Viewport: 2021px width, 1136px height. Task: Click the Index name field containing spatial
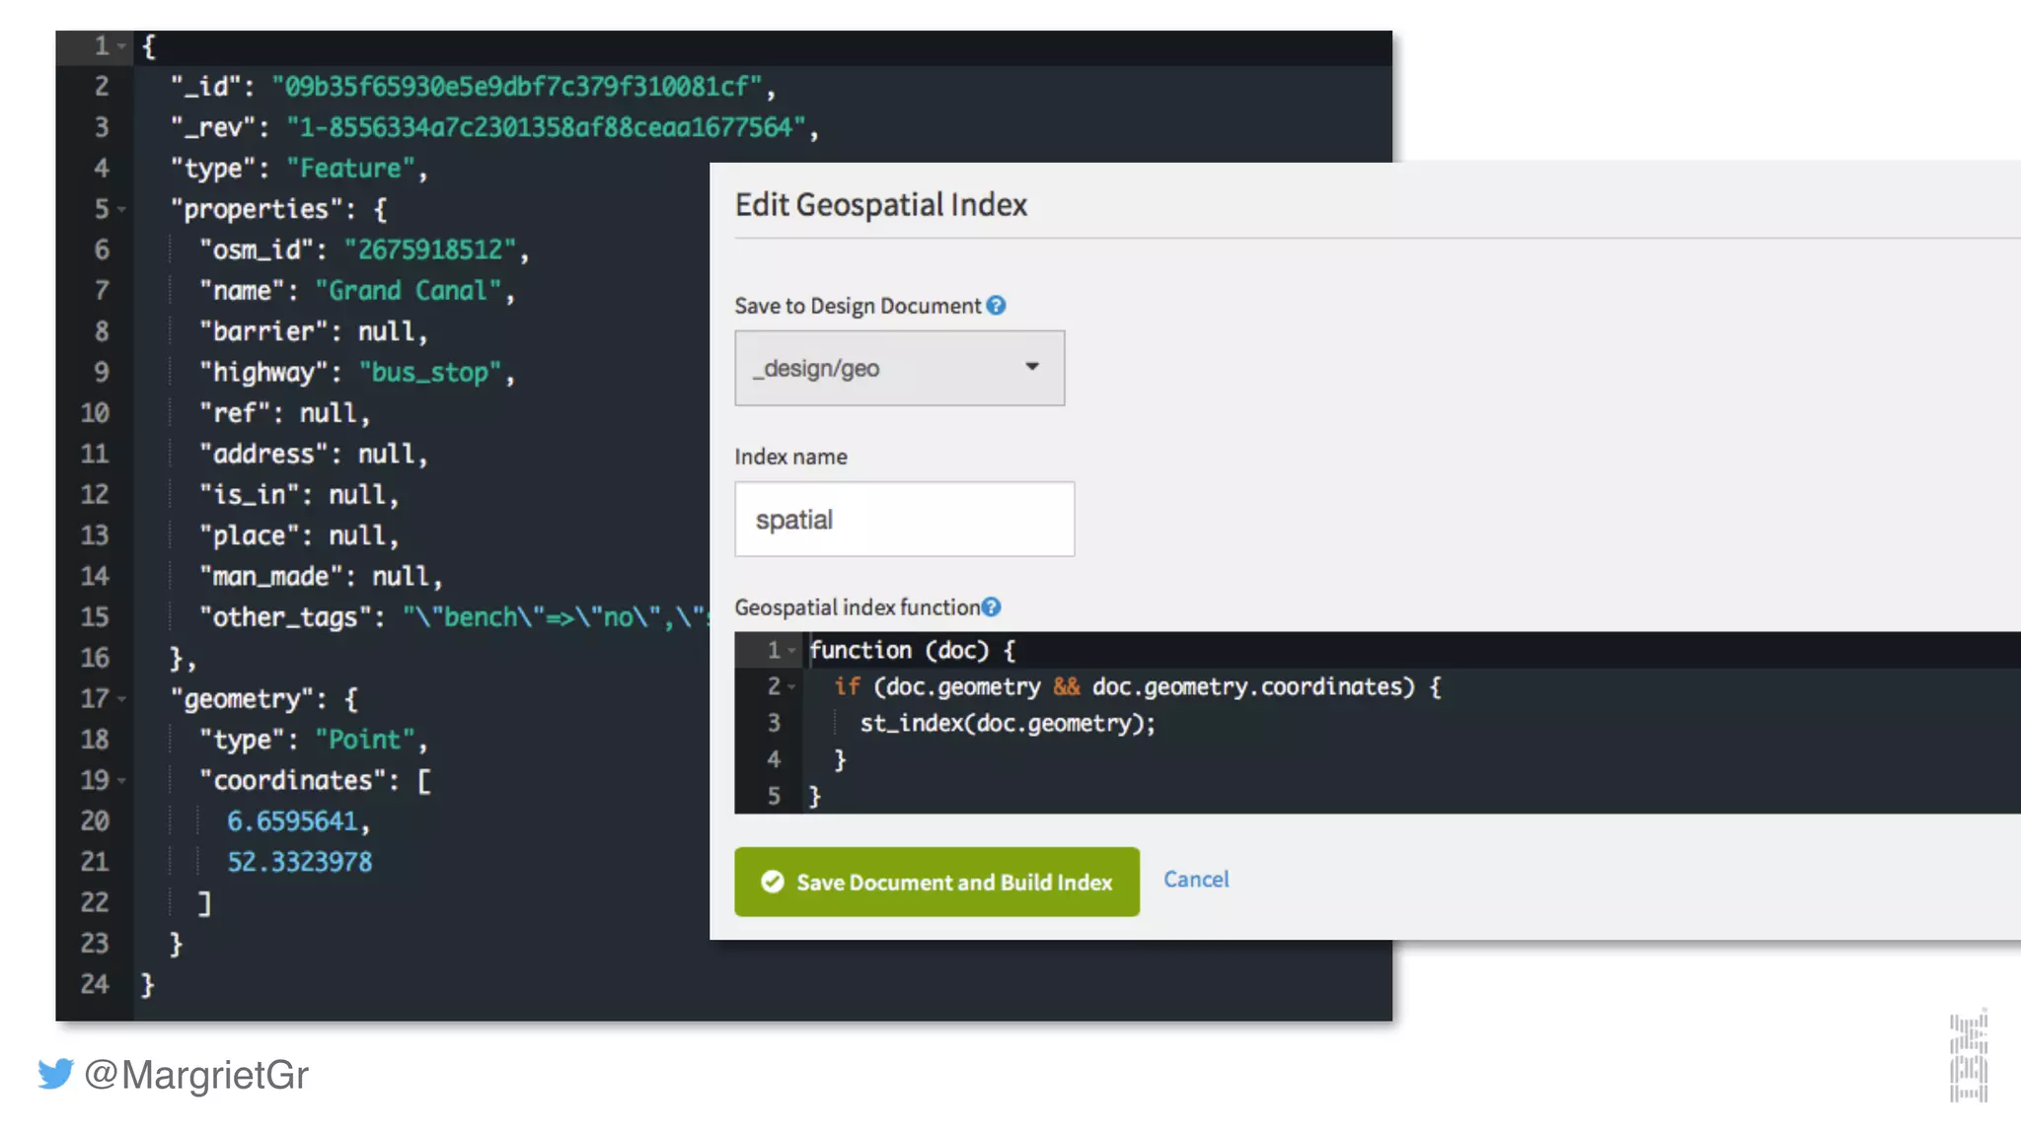904,520
